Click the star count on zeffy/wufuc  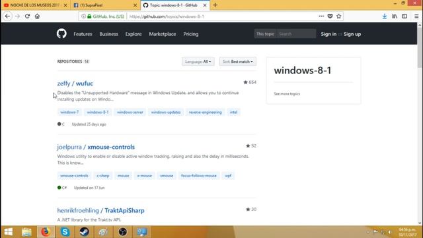point(250,82)
